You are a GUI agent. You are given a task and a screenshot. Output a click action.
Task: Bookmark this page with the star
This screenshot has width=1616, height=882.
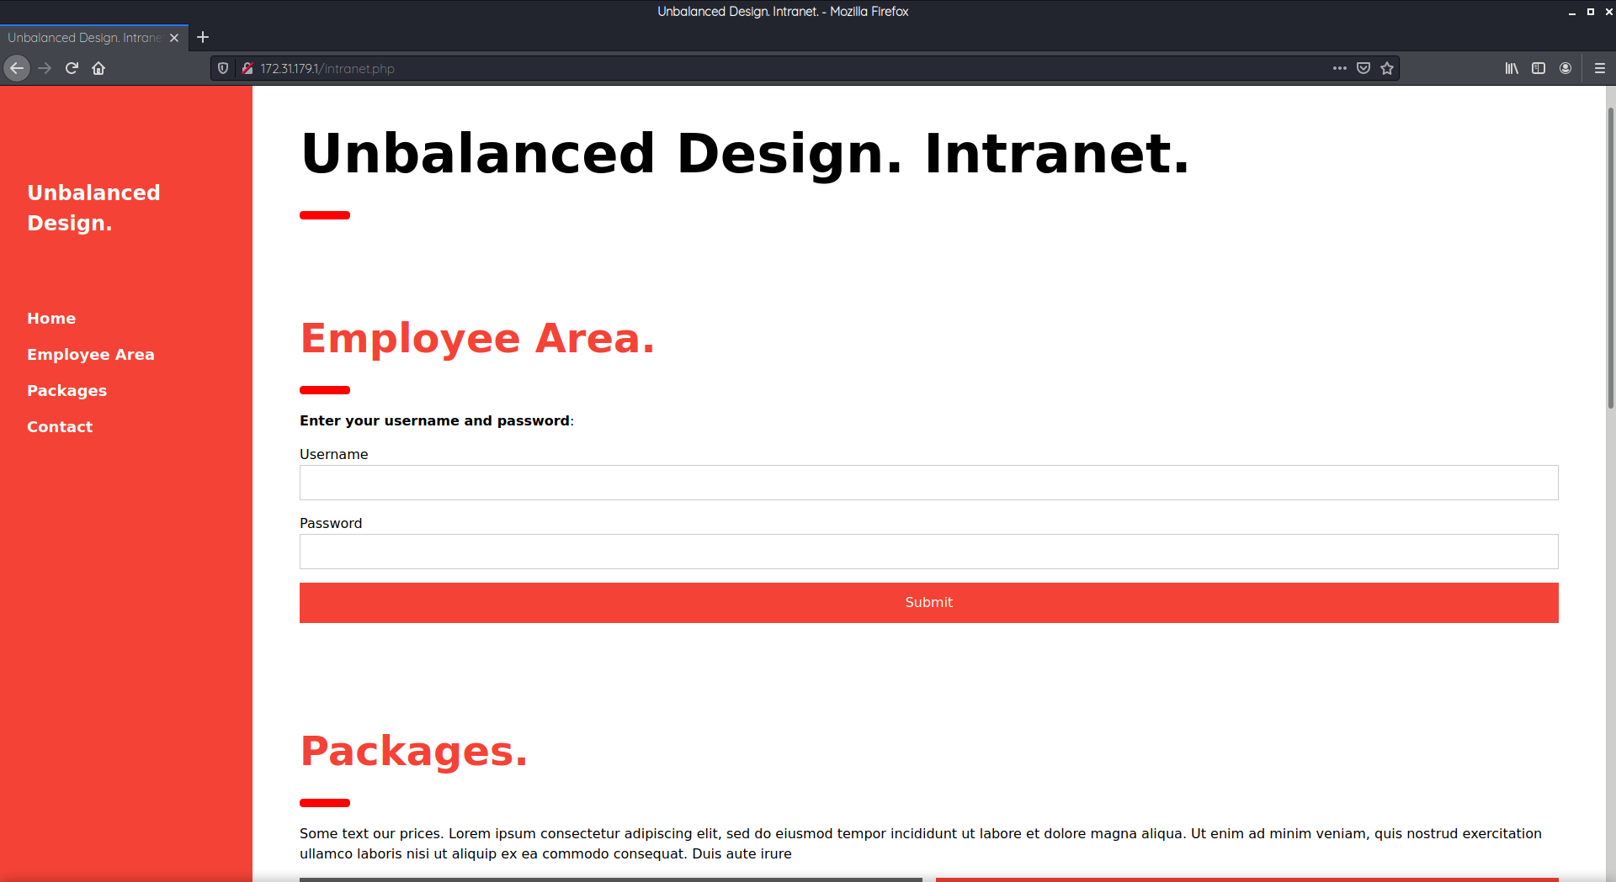[1387, 68]
